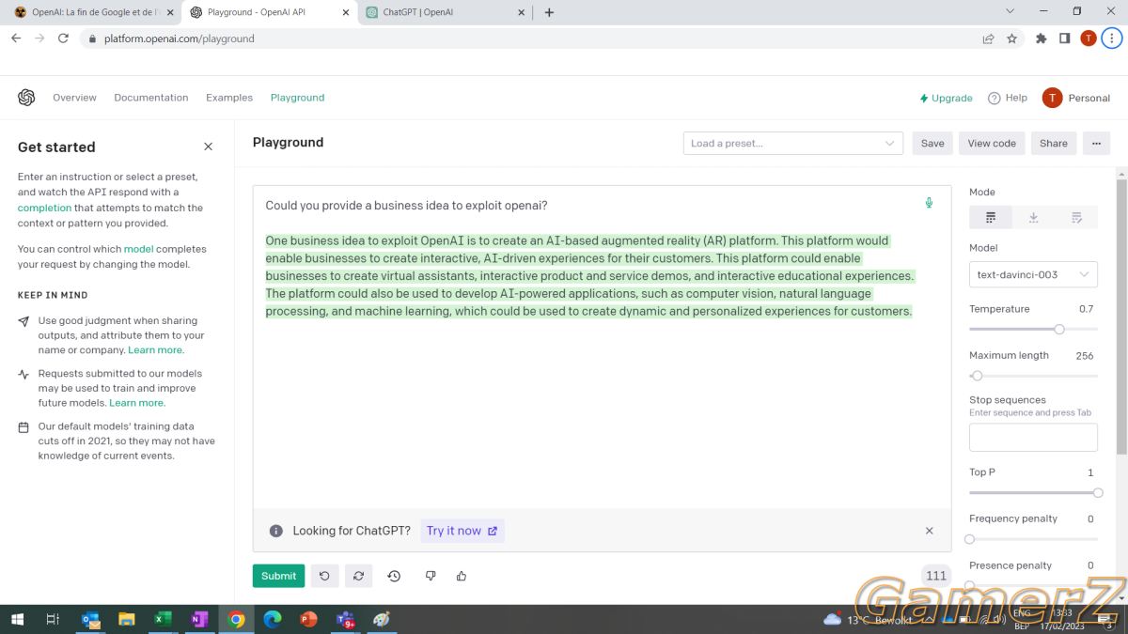Viewport: 1128px width, 634px height.
Task: Open Microsoft Edge from the taskbar
Action: [273, 619]
